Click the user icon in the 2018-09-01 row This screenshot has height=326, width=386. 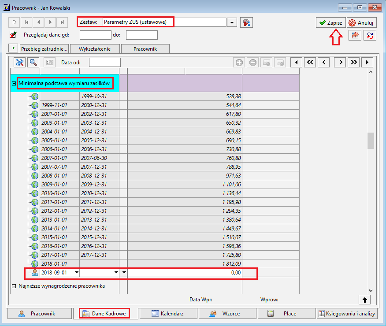tap(35, 272)
